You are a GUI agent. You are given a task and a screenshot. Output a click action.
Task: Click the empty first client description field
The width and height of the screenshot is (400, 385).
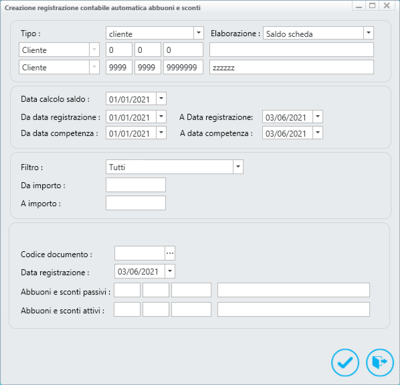click(x=292, y=50)
